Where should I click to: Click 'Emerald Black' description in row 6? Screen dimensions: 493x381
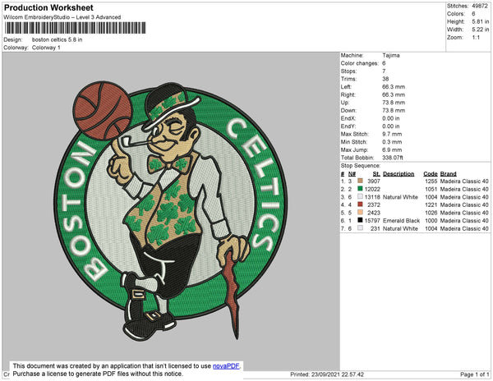tap(401, 221)
